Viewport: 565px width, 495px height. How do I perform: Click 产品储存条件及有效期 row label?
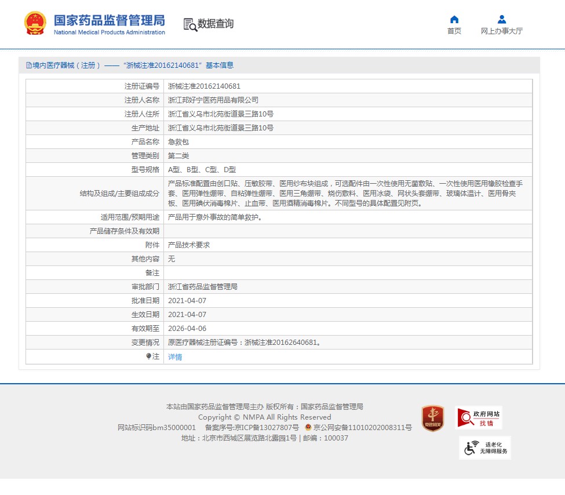[125, 231]
